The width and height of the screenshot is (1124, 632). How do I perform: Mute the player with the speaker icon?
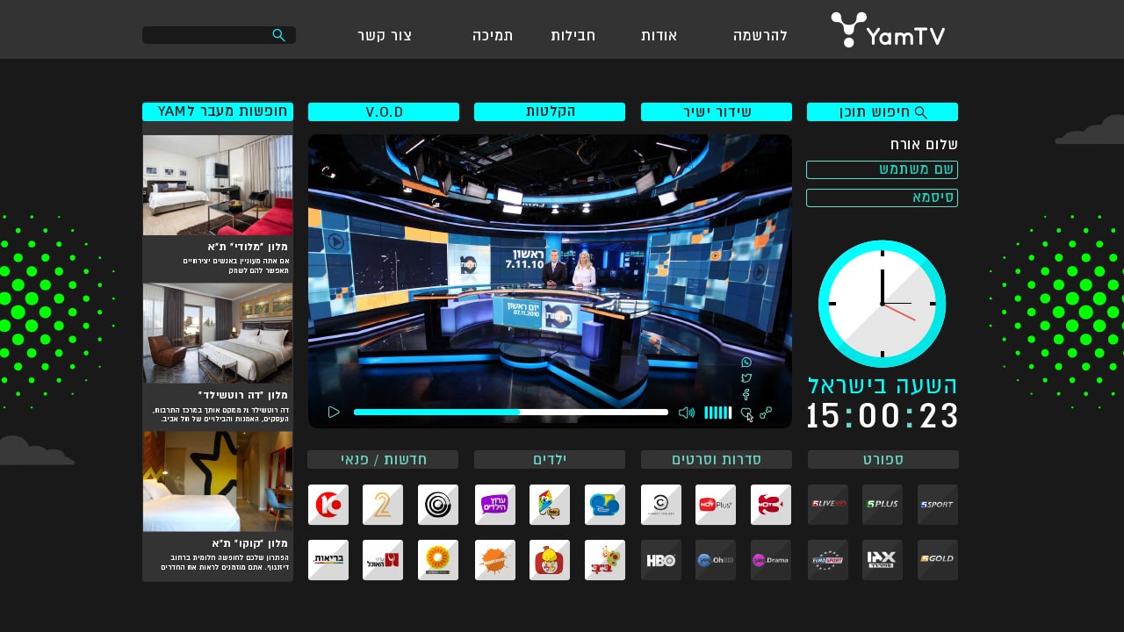coord(687,413)
